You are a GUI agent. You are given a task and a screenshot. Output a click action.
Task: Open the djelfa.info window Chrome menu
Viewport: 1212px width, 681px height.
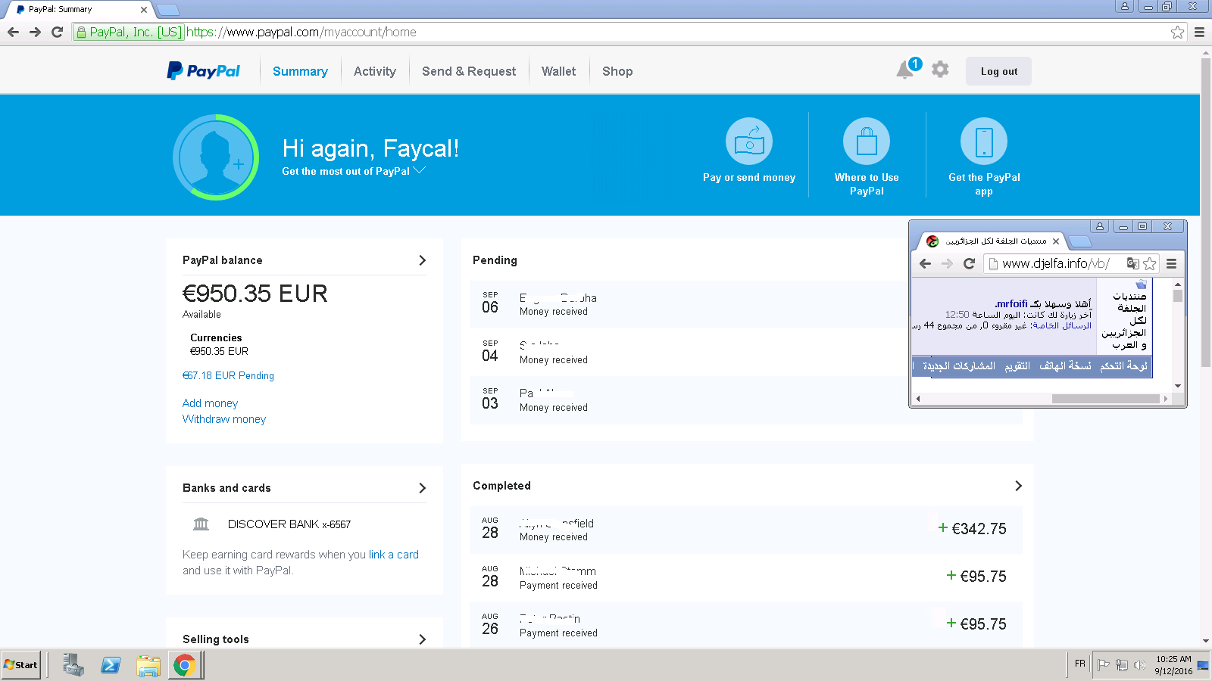tap(1171, 263)
